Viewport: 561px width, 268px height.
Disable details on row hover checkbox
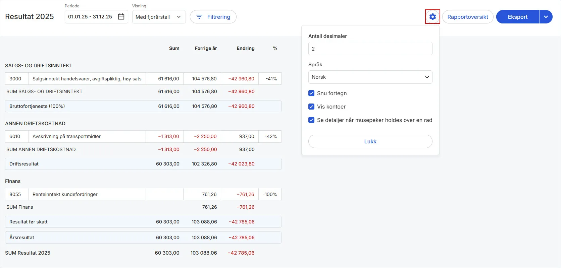tap(311, 120)
